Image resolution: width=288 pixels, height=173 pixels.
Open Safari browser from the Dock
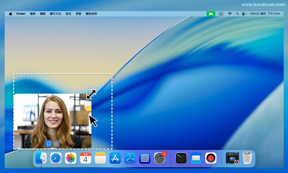coord(56,158)
